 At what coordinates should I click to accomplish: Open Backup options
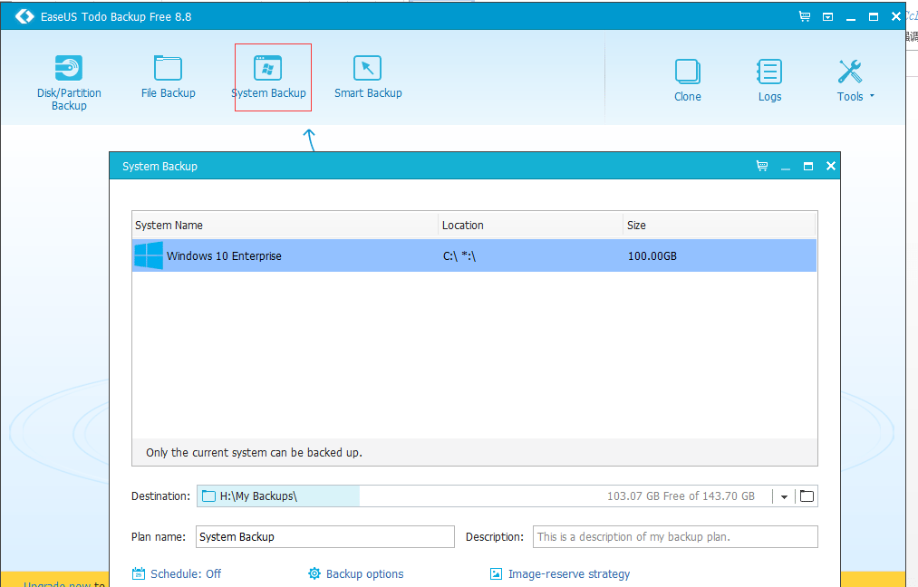click(x=356, y=574)
